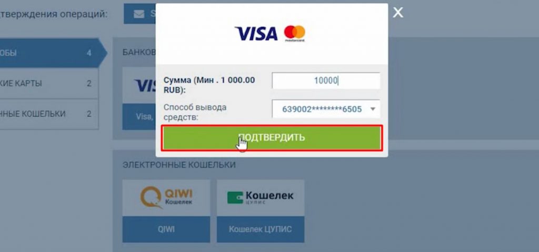The image size is (539, 252).
Task: Click the ЭЛЕКТРОННЫЕ КОШЕЛЬКИ section heading
Action: click(x=179, y=165)
